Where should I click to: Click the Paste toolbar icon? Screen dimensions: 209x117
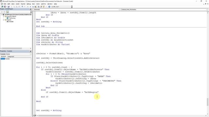17,6
